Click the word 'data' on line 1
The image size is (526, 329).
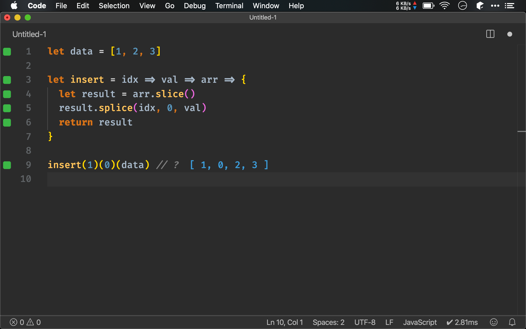click(x=81, y=51)
